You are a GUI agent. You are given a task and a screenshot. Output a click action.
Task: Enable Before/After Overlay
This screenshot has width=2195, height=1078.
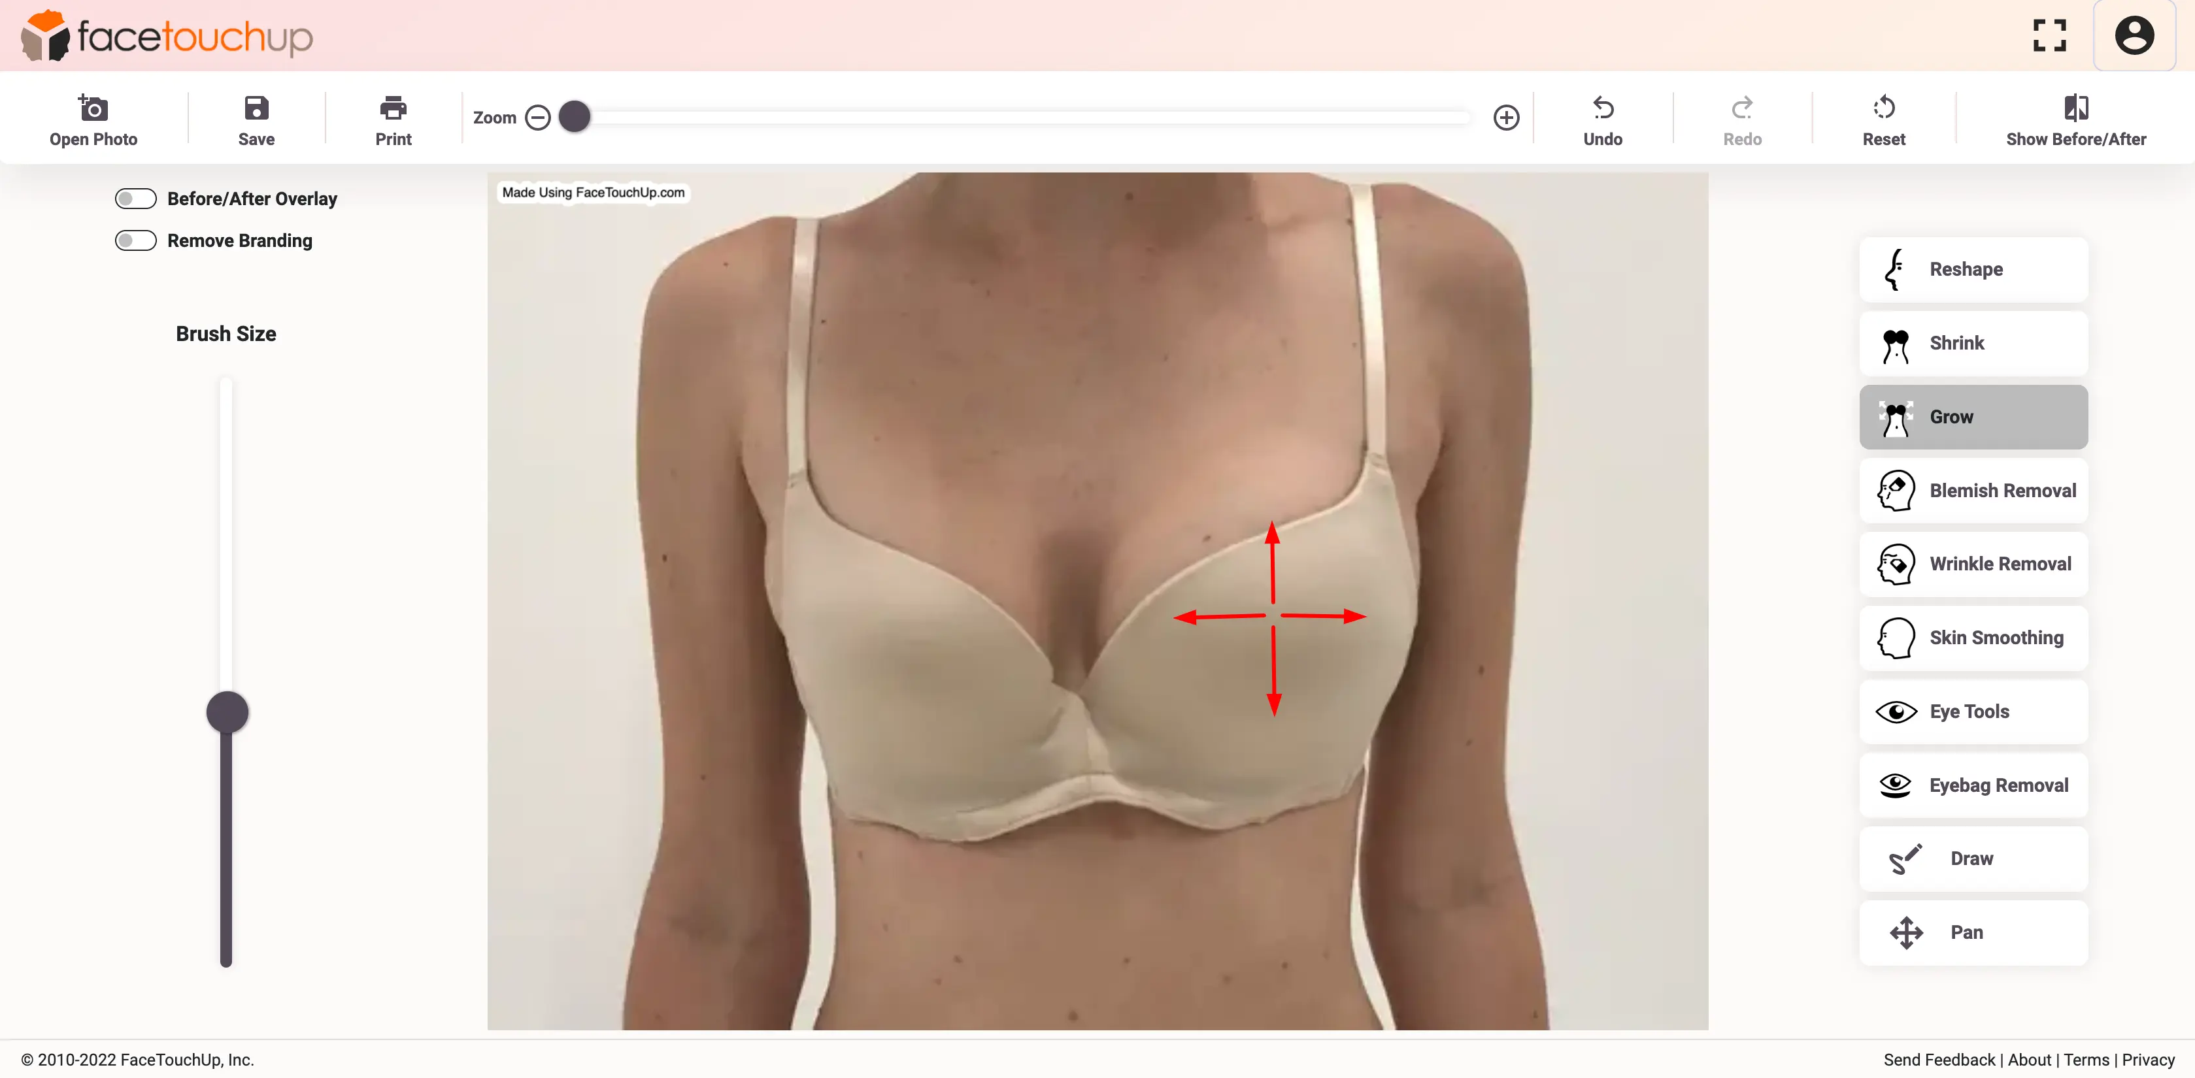coord(135,199)
